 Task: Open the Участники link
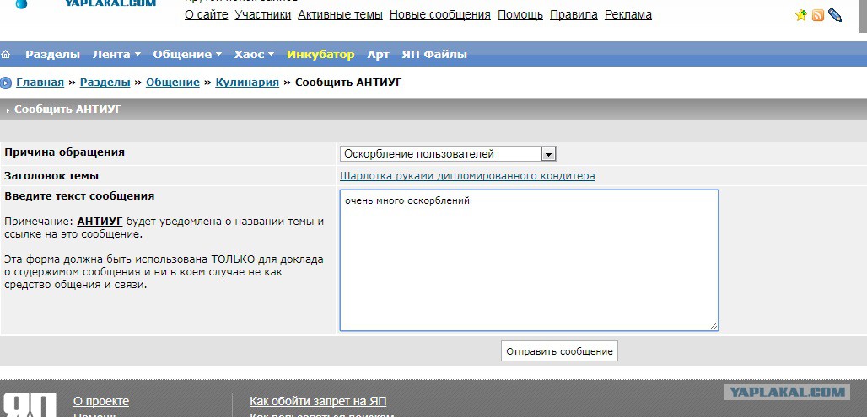pyautogui.click(x=262, y=15)
